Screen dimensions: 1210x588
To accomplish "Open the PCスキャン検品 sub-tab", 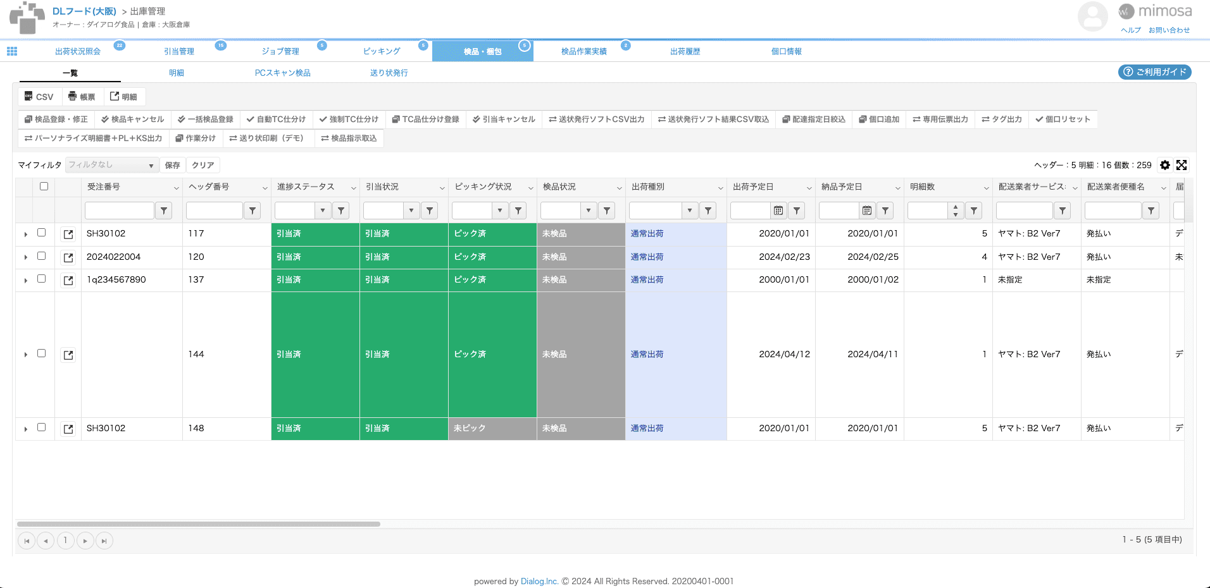I will [x=283, y=73].
